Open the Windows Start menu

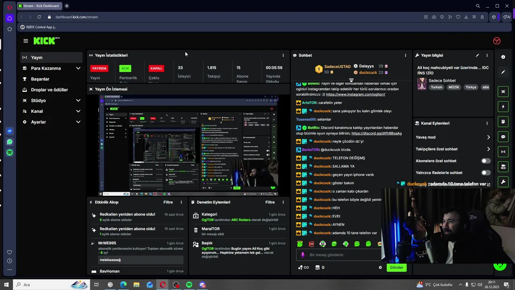click(x=6, y=285)
